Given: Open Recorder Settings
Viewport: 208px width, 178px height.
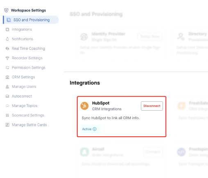Looking at the screenshot, I should [x=27, y=58].
